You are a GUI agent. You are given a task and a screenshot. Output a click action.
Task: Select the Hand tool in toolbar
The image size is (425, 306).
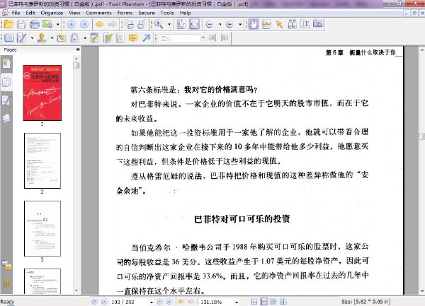pyautogui.click(x=254, y=24)
